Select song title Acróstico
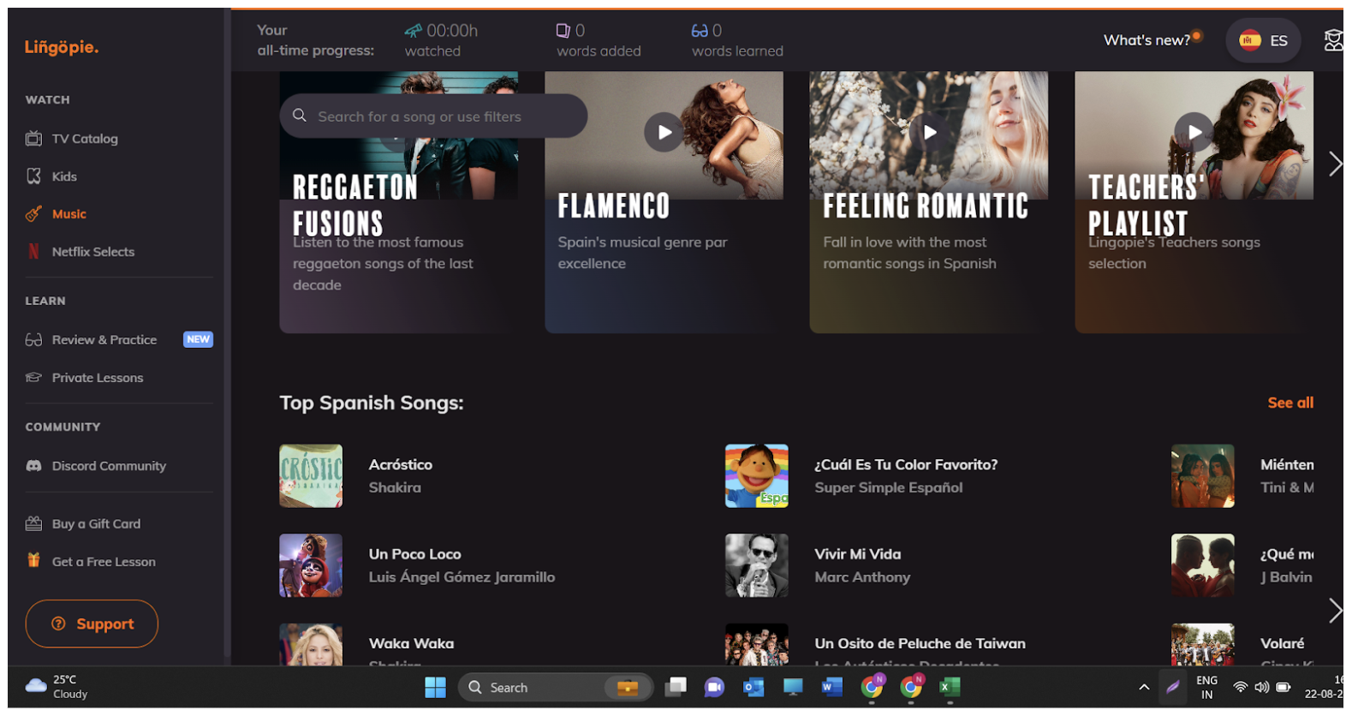Image resolution: width=1358 pixels, height=716 pixels. pyautogui.click(x=401, y=464)
